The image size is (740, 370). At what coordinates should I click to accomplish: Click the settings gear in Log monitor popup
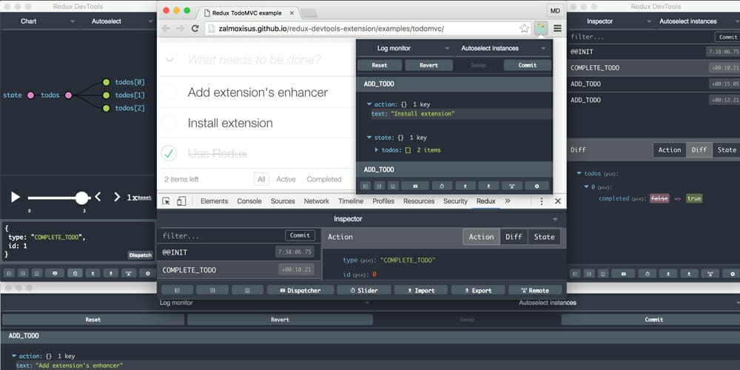tap(536, 186)
